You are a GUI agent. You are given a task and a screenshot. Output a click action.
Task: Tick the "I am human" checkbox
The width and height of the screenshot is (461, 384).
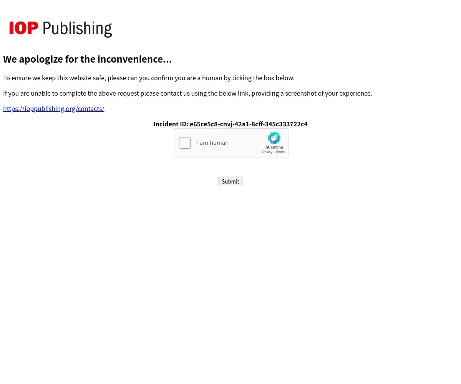click(185, 143)
